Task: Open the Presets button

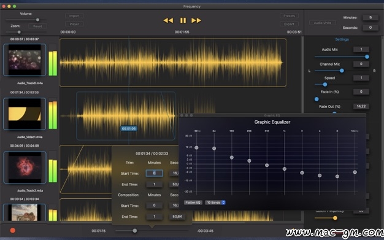Action: click(x=289, y=16)
